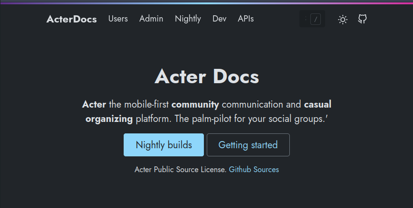Open the APIs nav item
Viewport: 413px width, 208px height.
pyautogui.click(x=246, y=19)
